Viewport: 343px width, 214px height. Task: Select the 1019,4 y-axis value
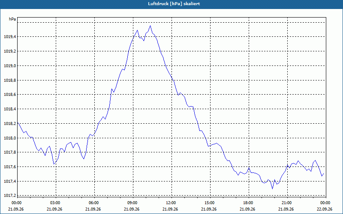(10, 37)
